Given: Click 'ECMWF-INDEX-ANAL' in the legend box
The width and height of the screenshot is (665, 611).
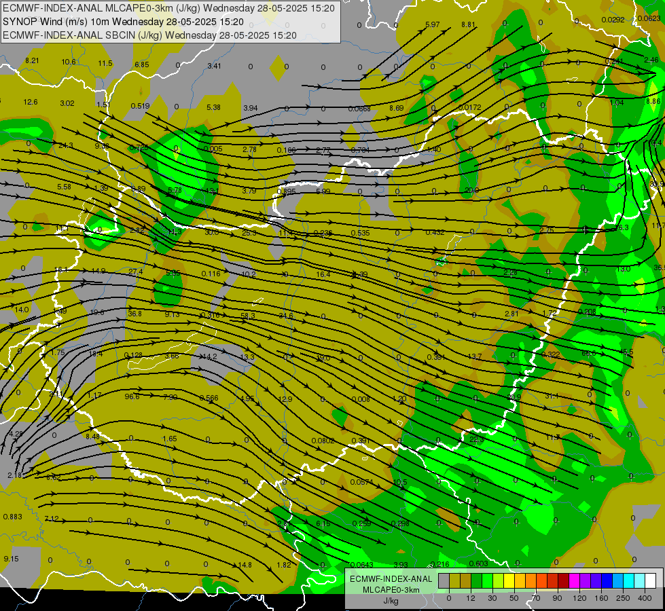Looking at the screenshot, I should (391, 579).
